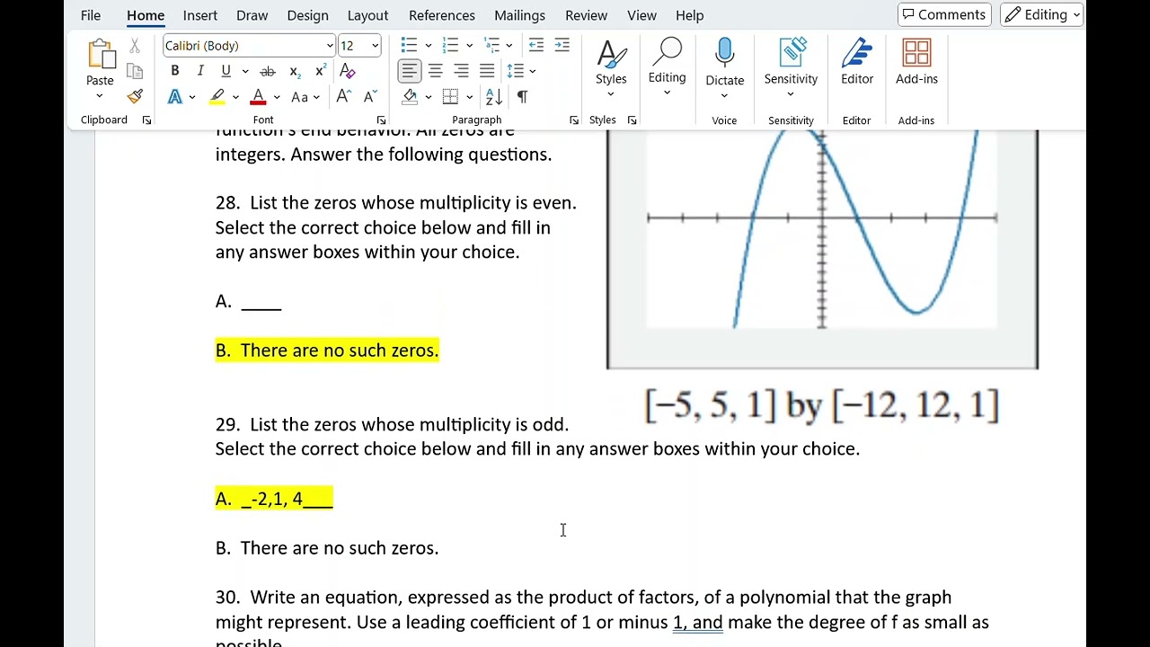Decrease paragraph indent
This screenshot has height=647, width=1150.
(536, 45)
